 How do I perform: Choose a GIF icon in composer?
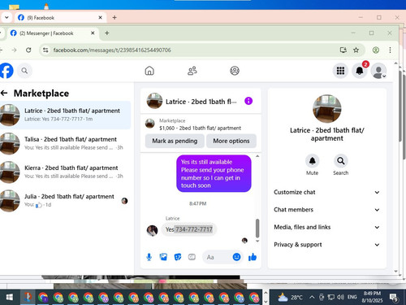(x=192, y=257)
